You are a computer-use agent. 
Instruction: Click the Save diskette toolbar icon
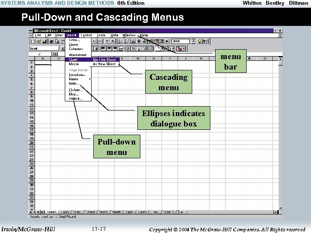click(x=44, y=41)
